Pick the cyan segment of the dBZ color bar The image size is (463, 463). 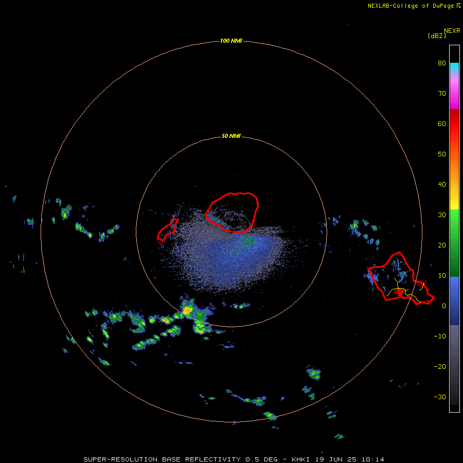[x=454, y=68]
